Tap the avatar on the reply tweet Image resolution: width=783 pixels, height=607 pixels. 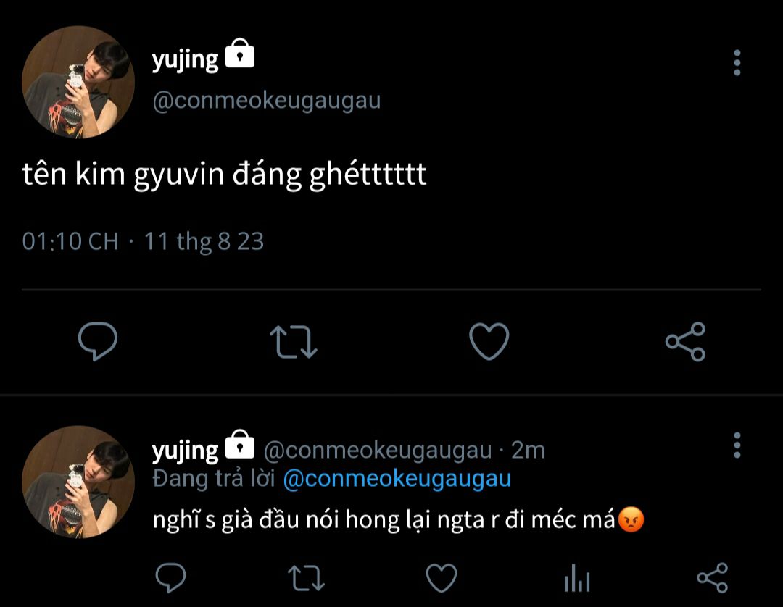(78, 482)
